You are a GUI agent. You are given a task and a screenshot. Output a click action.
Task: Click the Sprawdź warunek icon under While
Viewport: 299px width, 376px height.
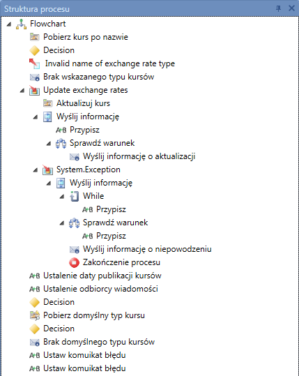[x=75, y=223]
